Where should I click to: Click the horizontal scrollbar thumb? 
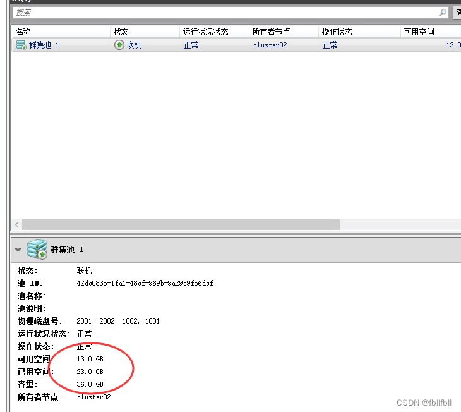181,224
